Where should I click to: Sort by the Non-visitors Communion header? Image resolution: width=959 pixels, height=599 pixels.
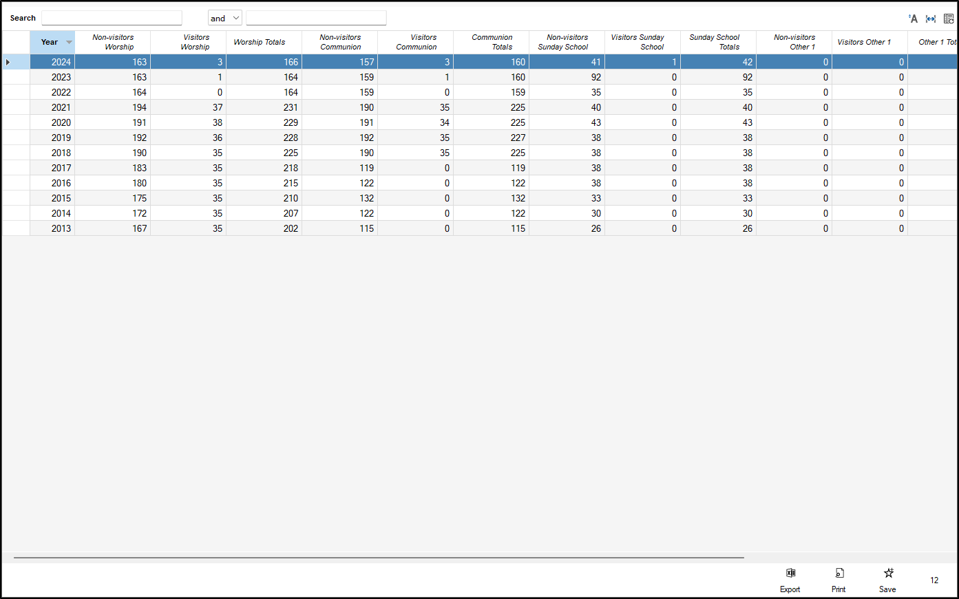tap(340, 41)
